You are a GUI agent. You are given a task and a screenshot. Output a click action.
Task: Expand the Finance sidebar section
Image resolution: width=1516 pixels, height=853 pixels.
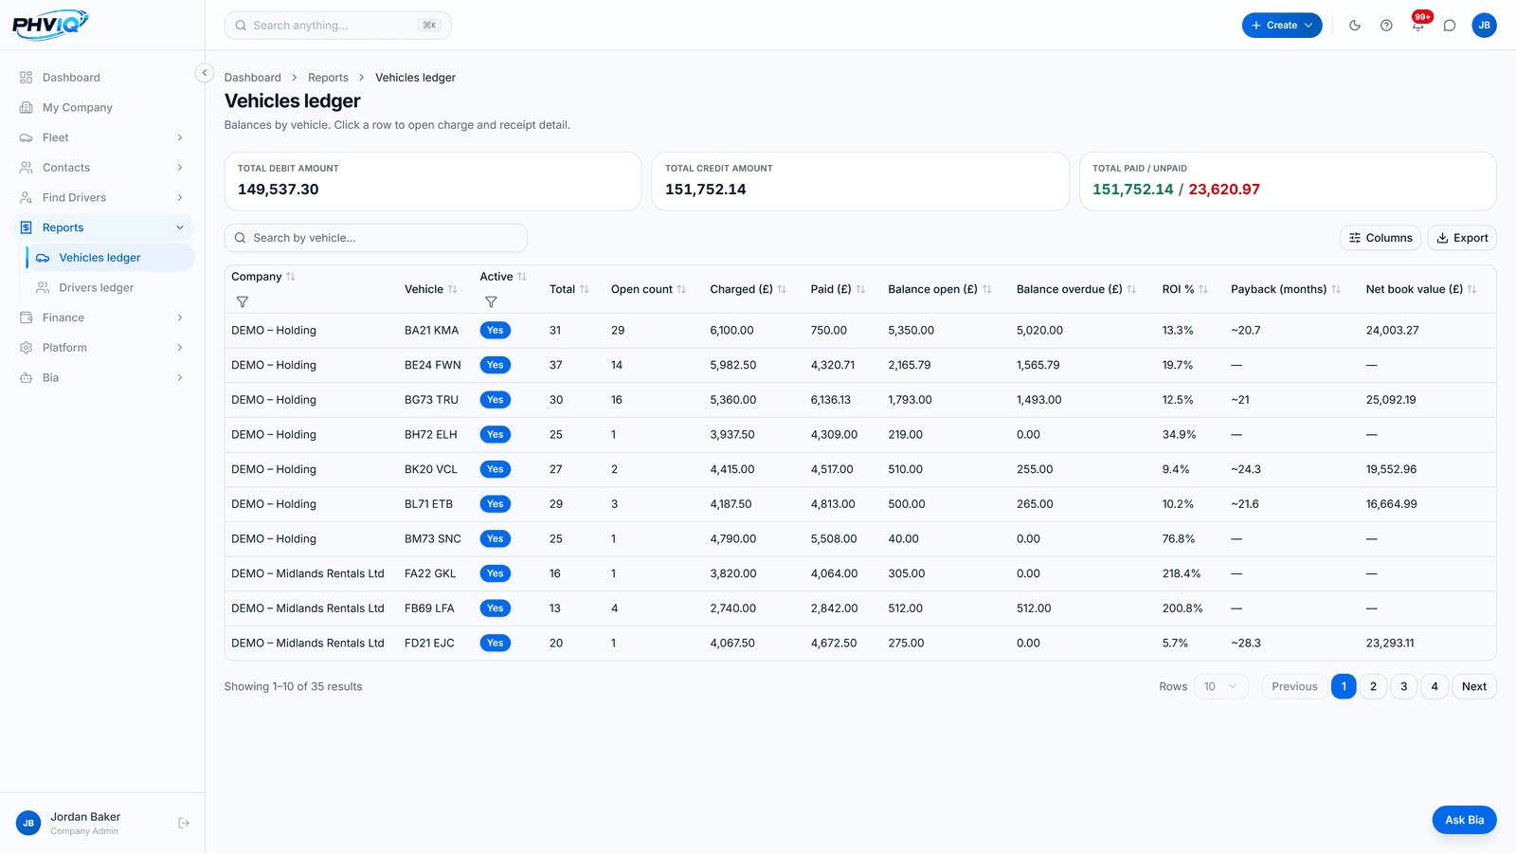102,318
